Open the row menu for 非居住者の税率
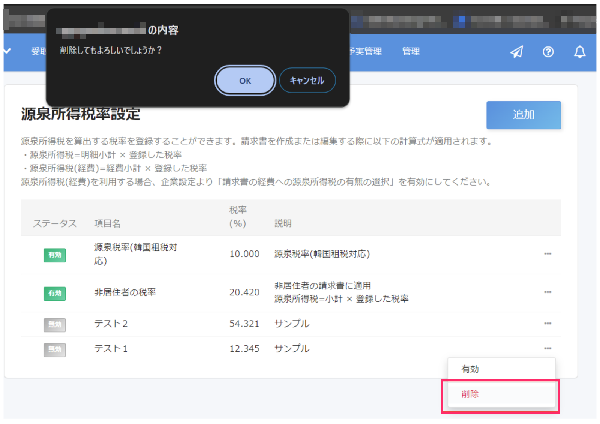Screen dimensions: 600x424 pos(547,292)
